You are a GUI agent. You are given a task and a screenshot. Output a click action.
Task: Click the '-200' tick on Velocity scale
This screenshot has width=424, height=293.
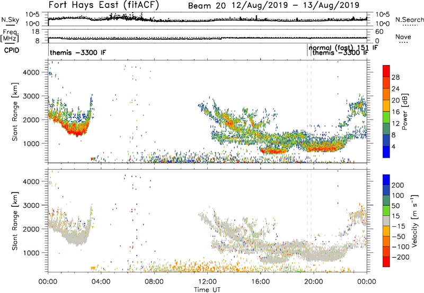click(401, 257)
